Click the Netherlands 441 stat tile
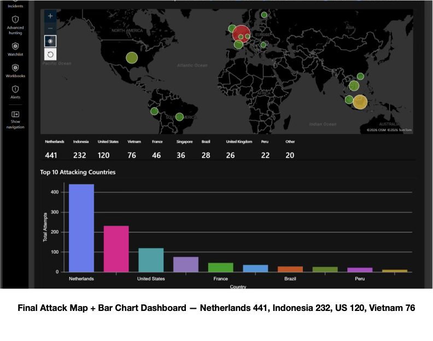This screenshot has height=341, width=433. click(55, 150)
